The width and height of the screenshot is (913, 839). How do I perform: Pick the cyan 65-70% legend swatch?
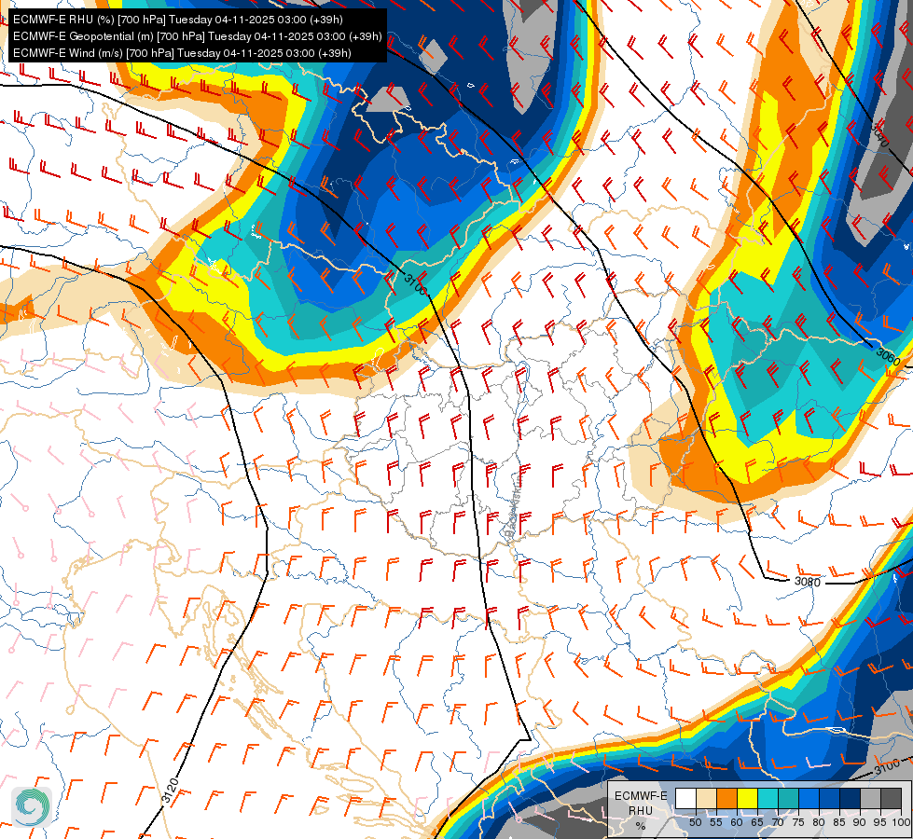[768, 799]
